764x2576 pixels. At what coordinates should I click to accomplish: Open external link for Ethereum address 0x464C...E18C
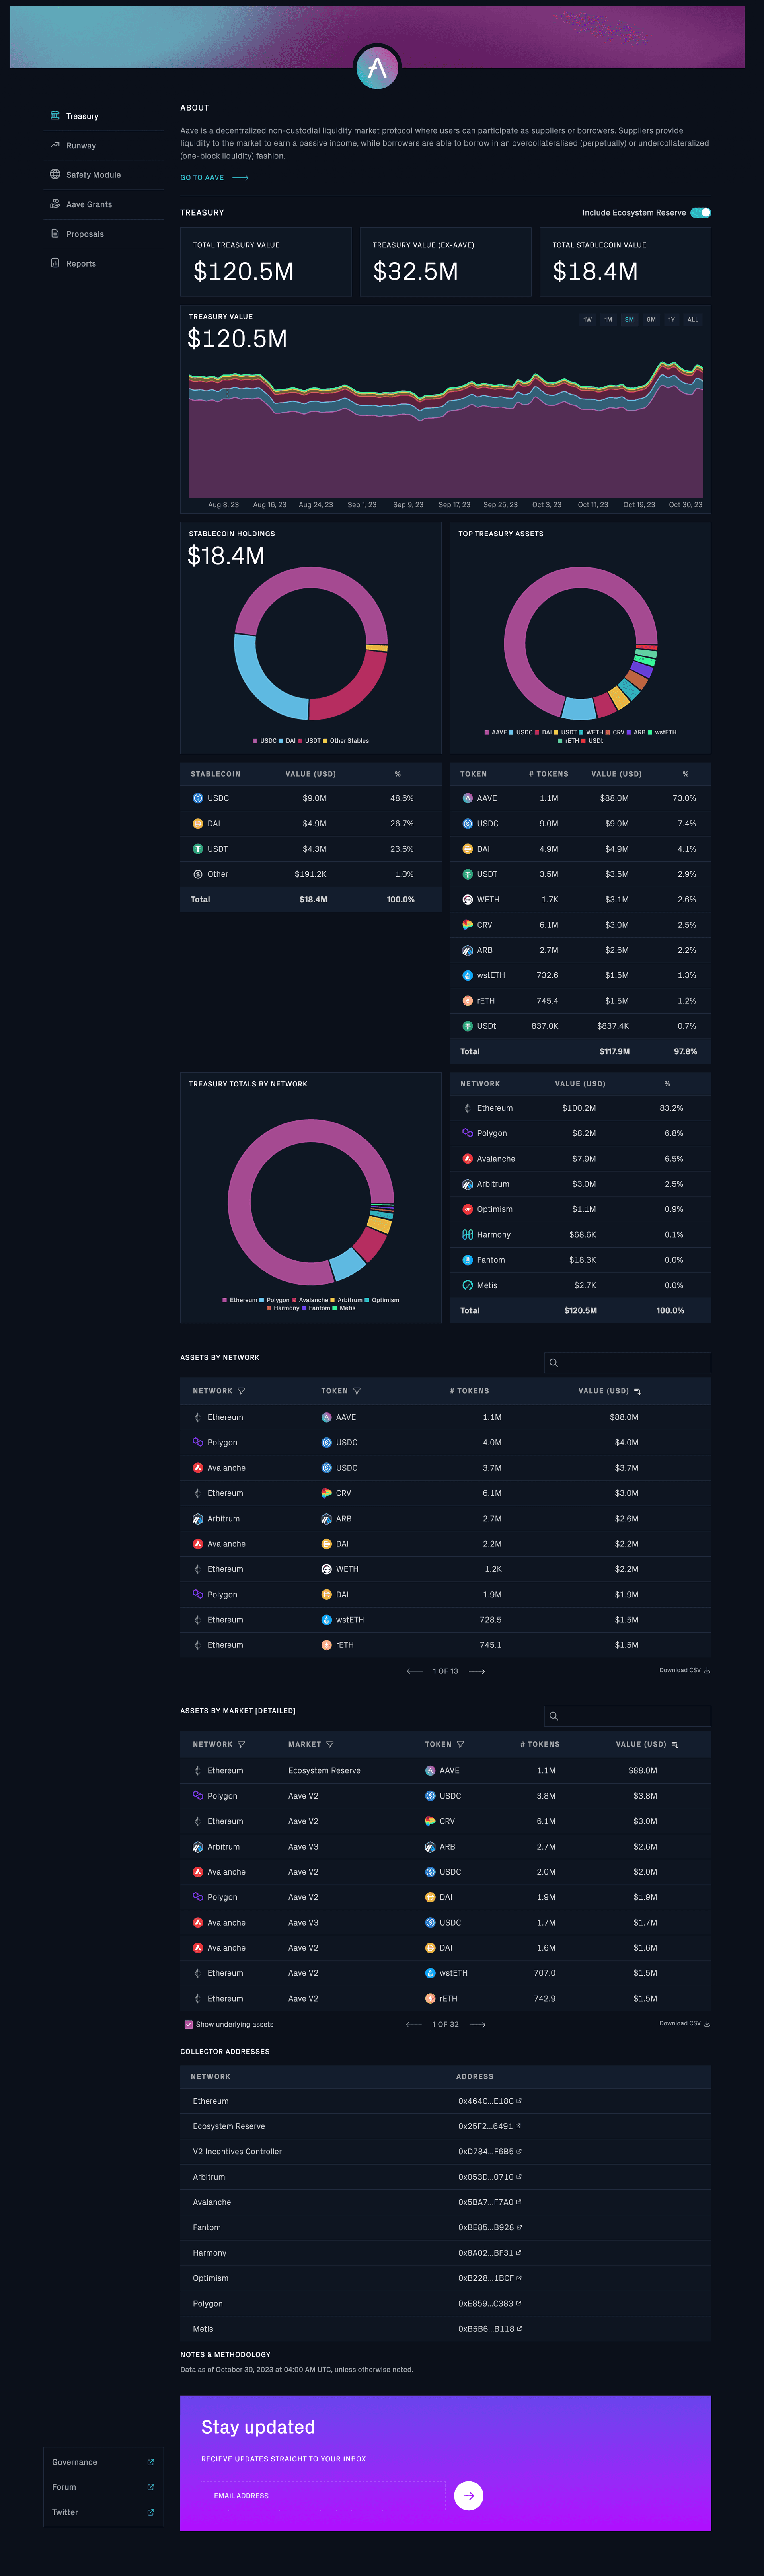(519, 2101)
